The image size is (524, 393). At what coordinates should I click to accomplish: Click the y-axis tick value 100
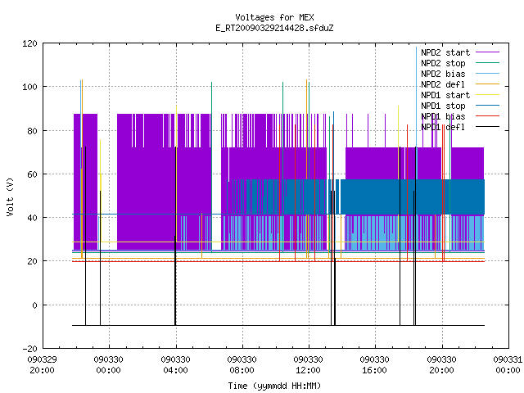[29, 87]
